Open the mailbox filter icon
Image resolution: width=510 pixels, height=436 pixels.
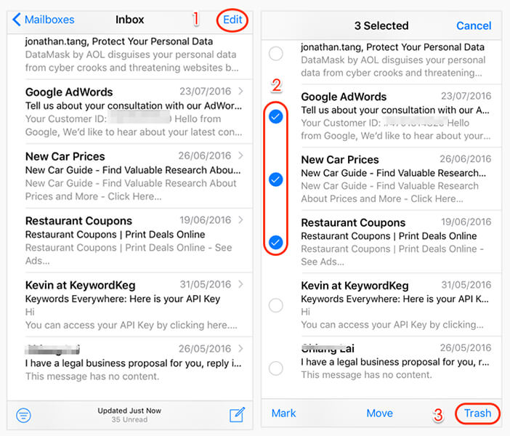(x=23, y=415)
